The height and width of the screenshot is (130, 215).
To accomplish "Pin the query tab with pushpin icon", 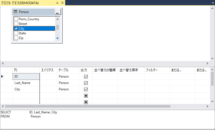I will pos(57,3).
